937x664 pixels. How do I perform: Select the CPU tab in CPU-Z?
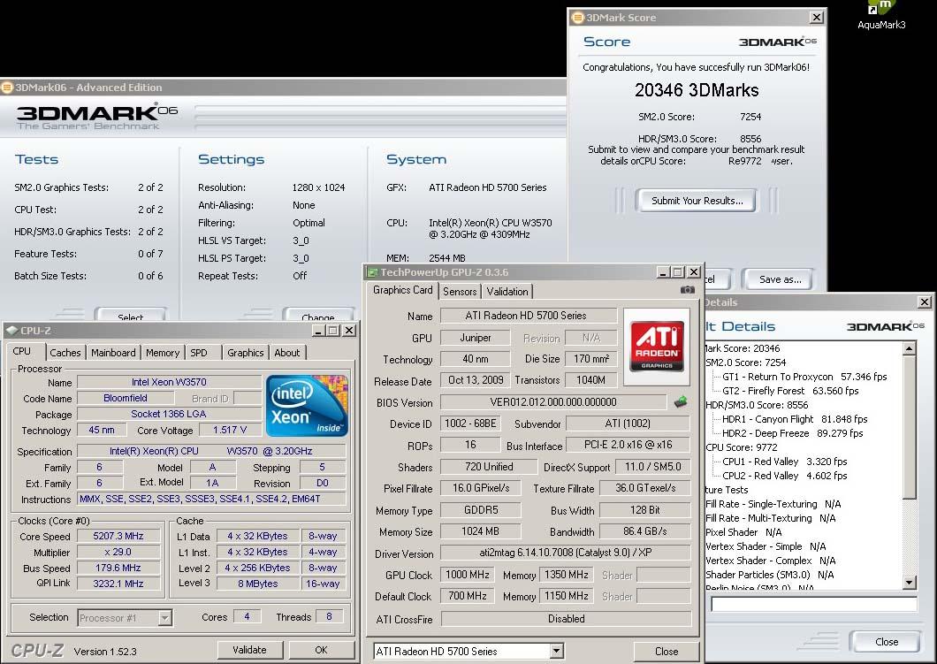[x=22, y=351]
